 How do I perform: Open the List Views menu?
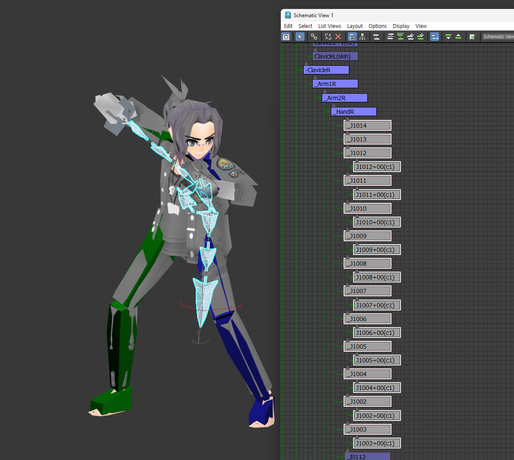pyautogui.click(x=329, y=26)
